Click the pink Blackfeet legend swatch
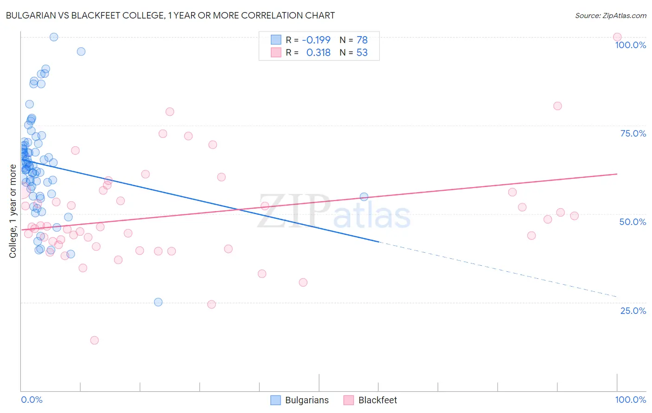The image size is (652, 413). pos(349,400)
